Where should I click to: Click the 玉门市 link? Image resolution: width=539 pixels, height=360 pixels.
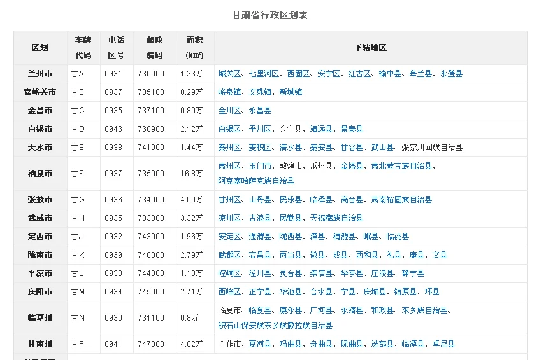click(260, 167)
